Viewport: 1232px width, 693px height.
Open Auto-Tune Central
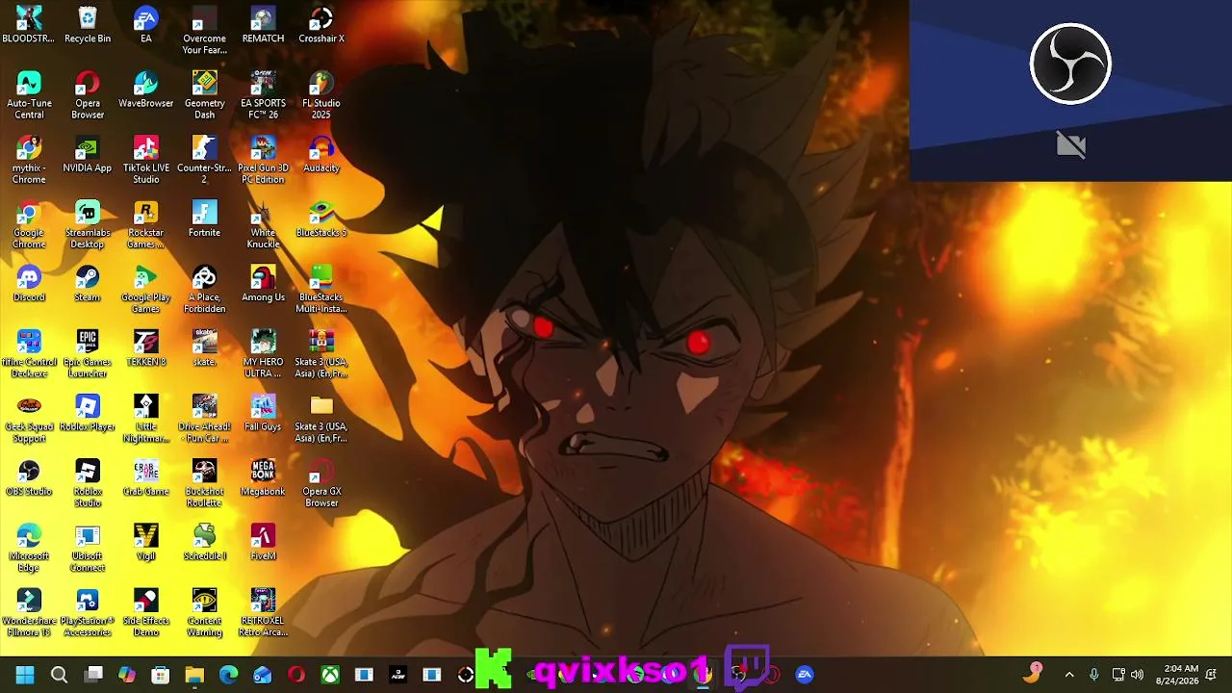coord(29,95)
